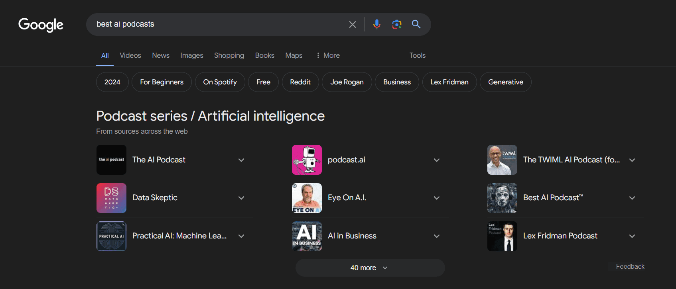Select the On Spotify chip
The height and width of the screenshot is (289, 676).
(220, 82)
